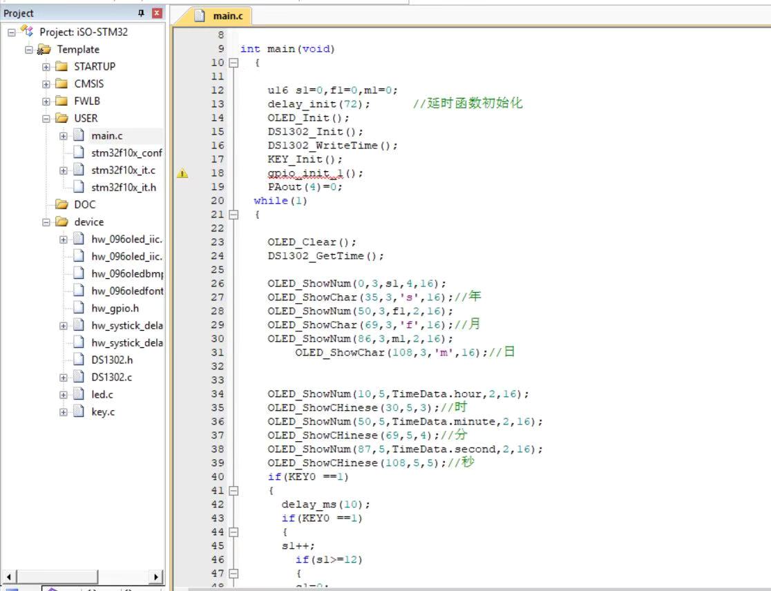The height and width of the screenshot is (591, 771).
Task: Open DS1302.c from device folder
Action: click(112, 377)
